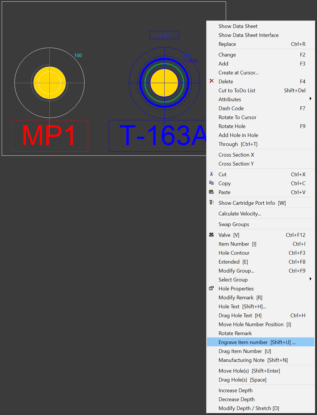Select Paste menu entry
This screenshot has width=317, height=415.
coord(261,192)
